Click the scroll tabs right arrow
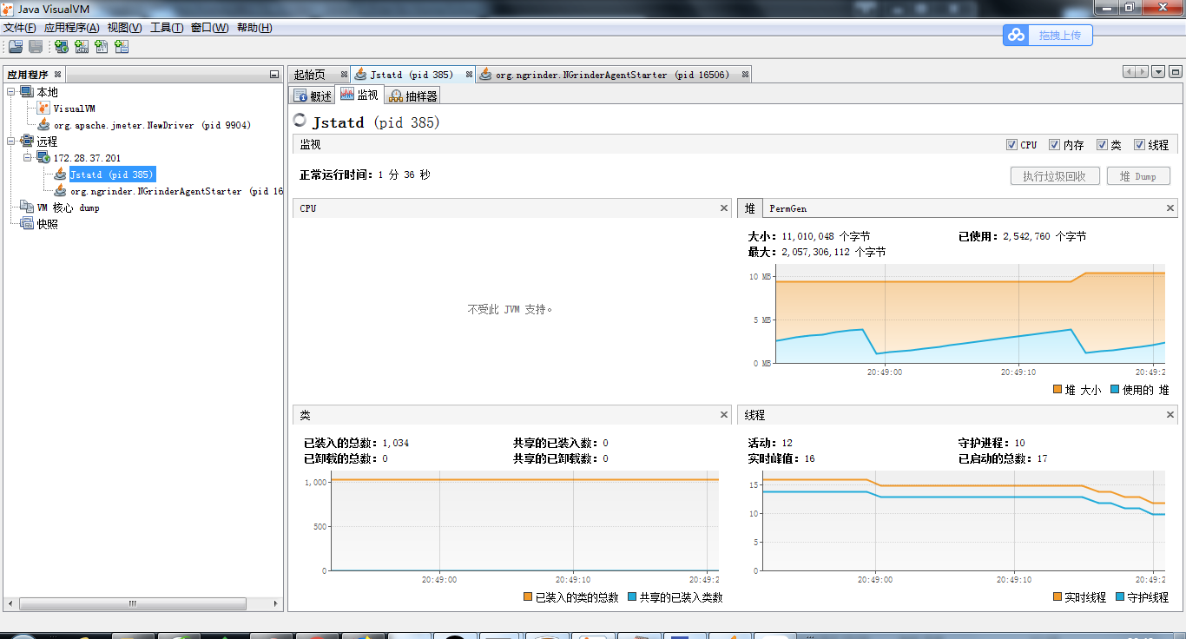Screen dimensions: 1186x639 point(1142,72)
